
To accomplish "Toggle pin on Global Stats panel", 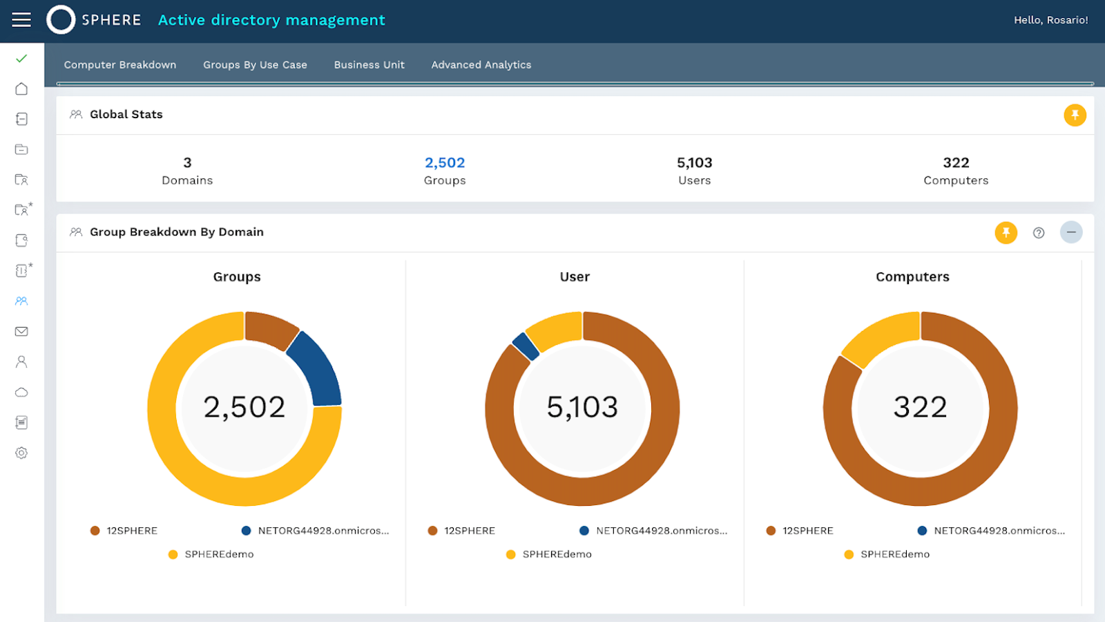I will 1075,115.
